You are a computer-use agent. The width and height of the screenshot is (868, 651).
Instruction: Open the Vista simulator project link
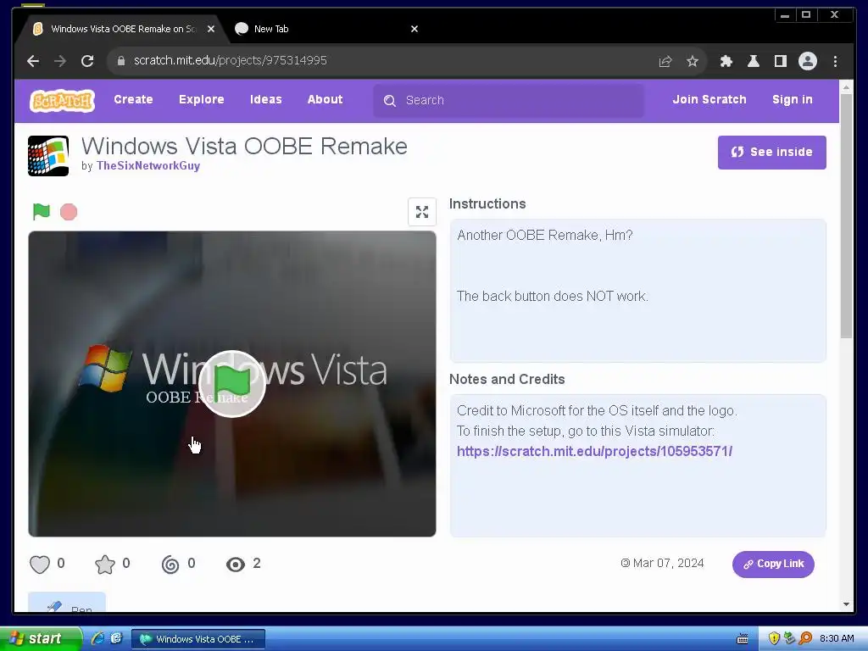[594, 451]
